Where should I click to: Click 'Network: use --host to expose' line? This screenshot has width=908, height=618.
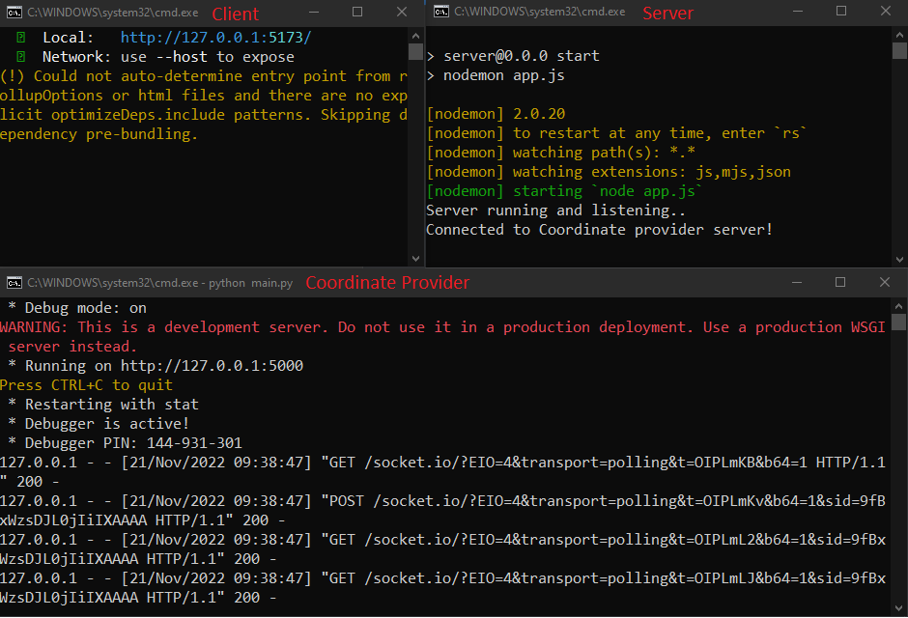168,57
